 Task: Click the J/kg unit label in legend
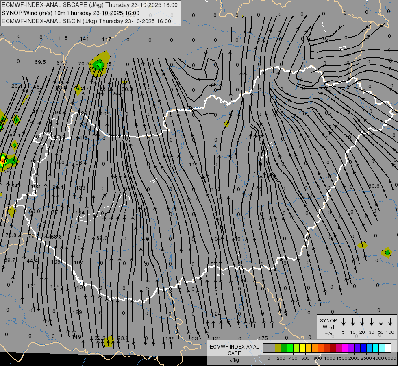[x=234, y=360]
